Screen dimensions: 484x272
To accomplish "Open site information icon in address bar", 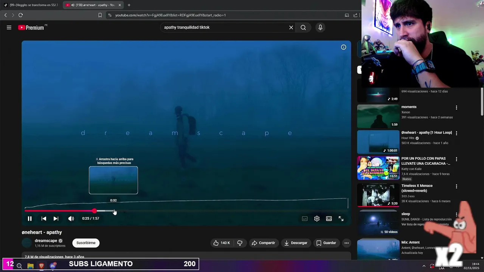I will tap(110, 15).
